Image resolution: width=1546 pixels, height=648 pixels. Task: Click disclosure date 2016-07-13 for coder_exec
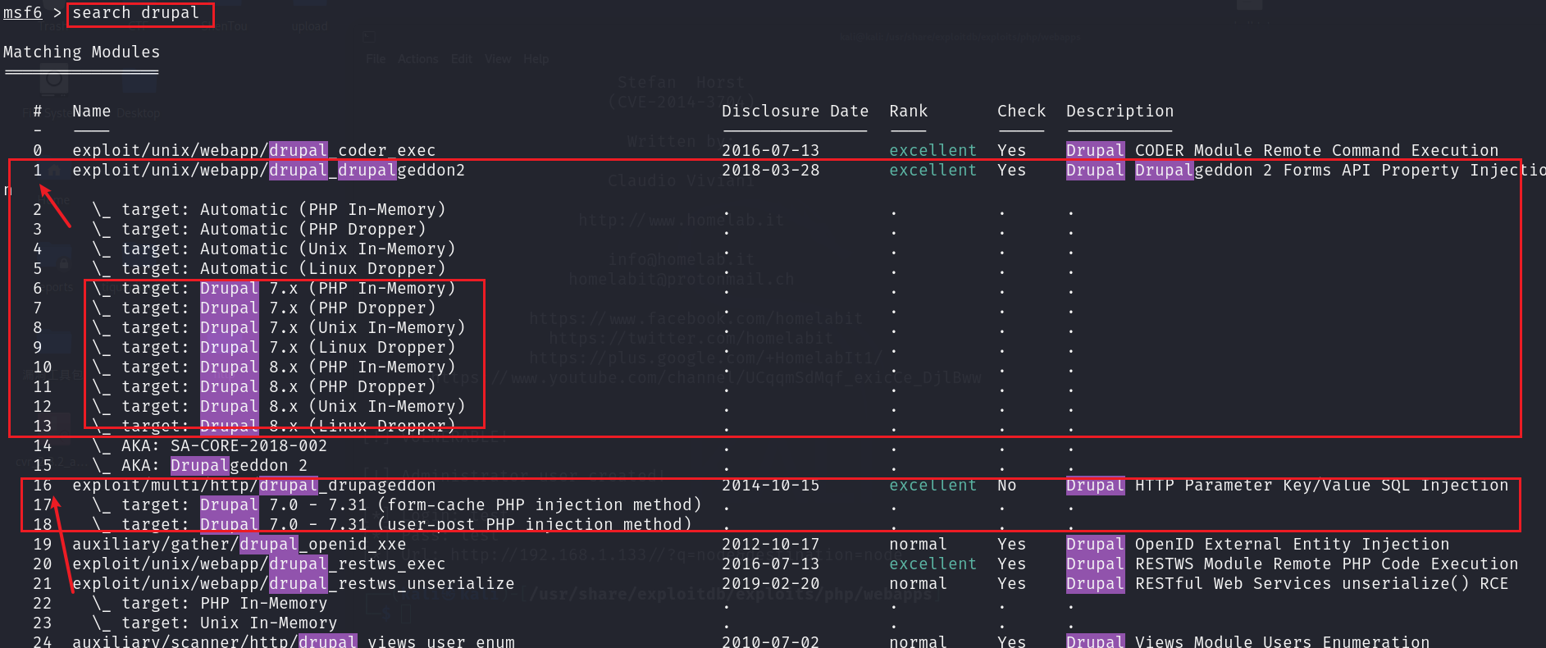tap(771, 150)
